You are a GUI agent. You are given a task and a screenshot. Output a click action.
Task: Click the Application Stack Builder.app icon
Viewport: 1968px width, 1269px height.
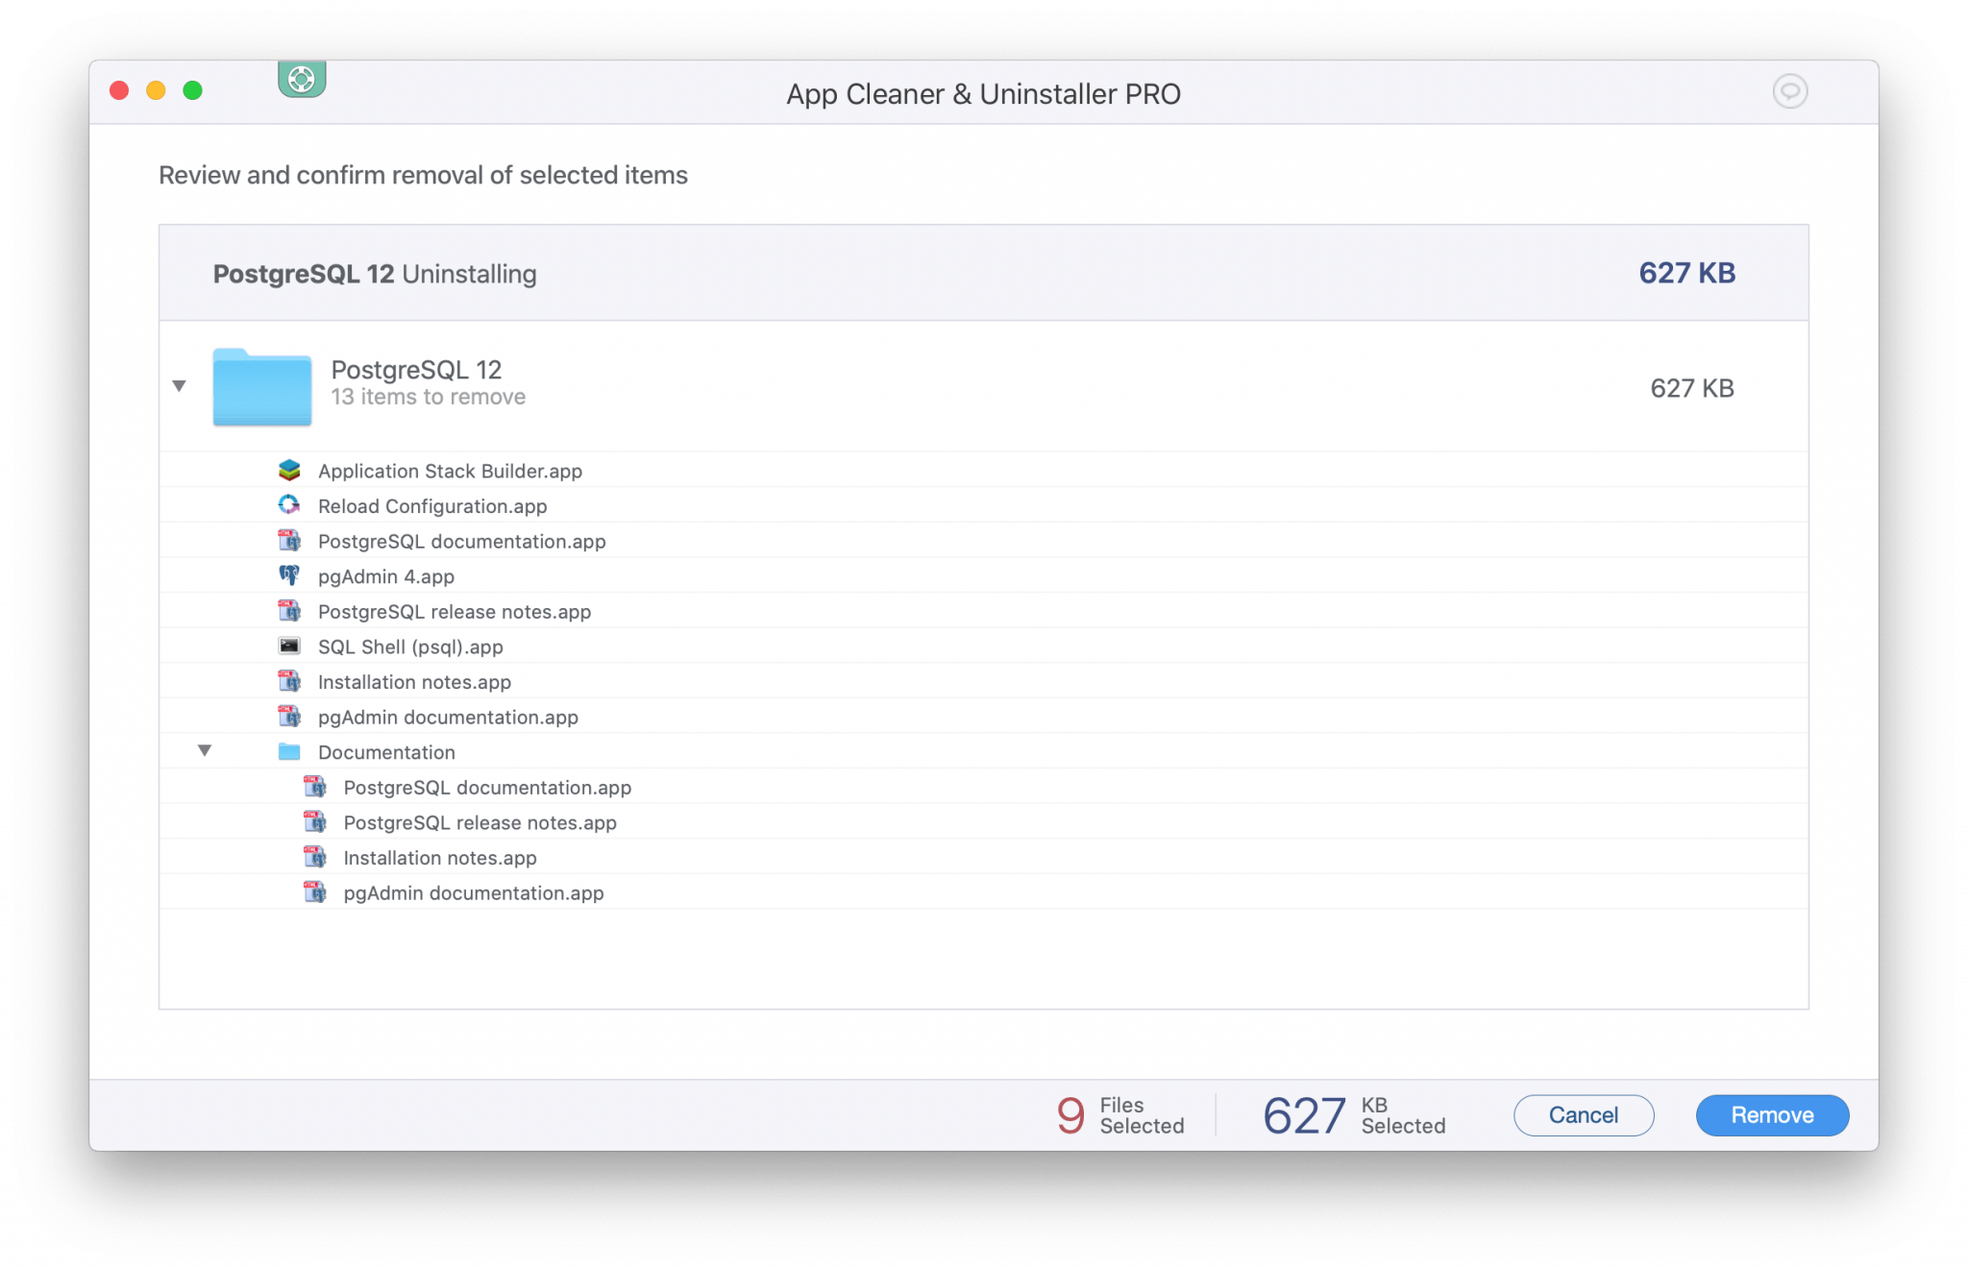tap(290, 470)
